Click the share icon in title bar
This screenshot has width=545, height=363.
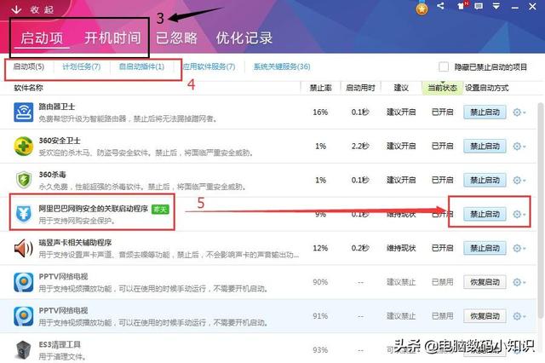(x=441, y=6)
